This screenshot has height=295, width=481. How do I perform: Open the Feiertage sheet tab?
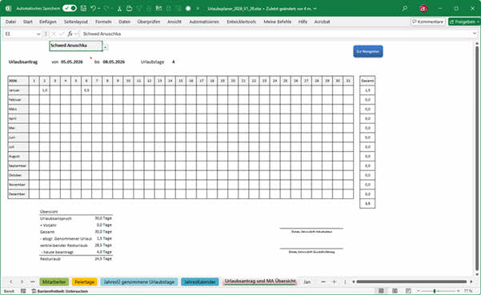pyautogui.click(x=84, y=282)
